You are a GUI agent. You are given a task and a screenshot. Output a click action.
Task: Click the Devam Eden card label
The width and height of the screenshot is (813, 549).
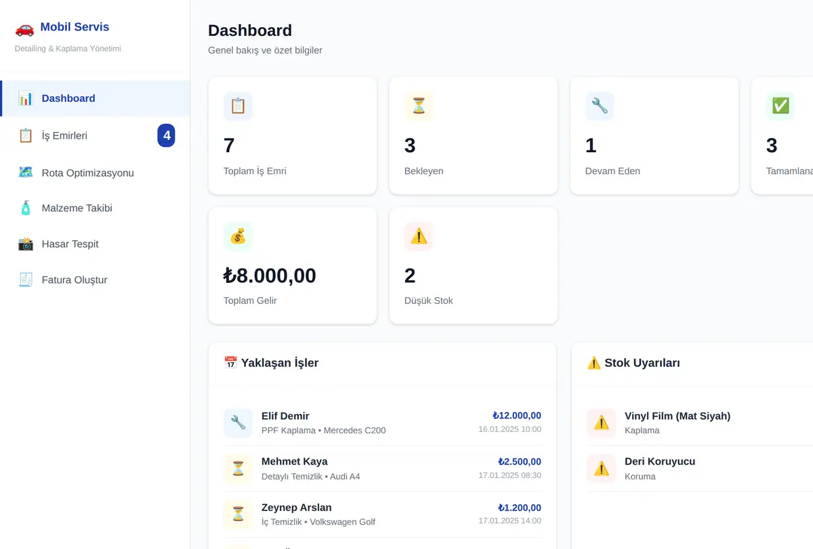612,171
